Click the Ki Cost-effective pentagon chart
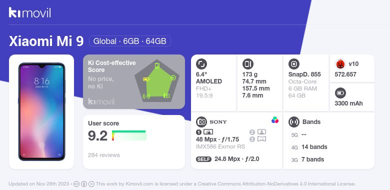Screen dimensions: 390x190 156,81
